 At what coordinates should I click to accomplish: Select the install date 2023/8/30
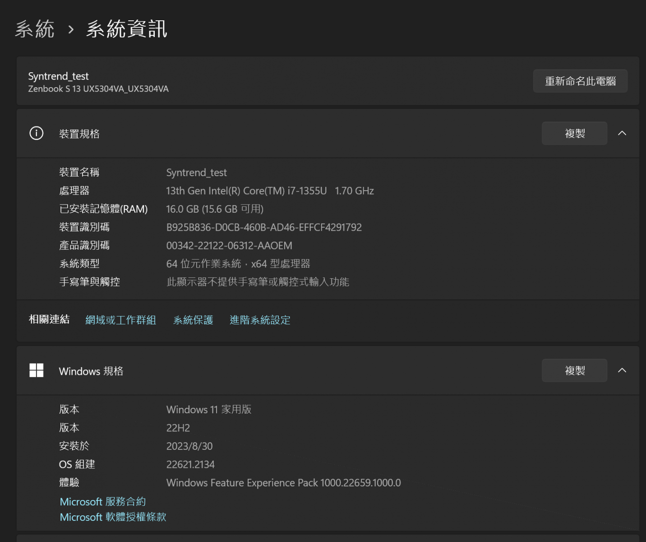189,446
